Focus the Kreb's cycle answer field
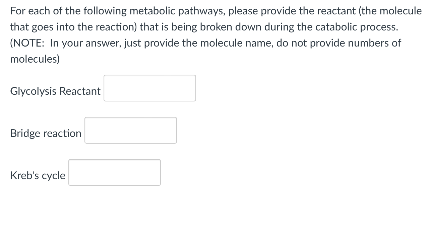 114,172
